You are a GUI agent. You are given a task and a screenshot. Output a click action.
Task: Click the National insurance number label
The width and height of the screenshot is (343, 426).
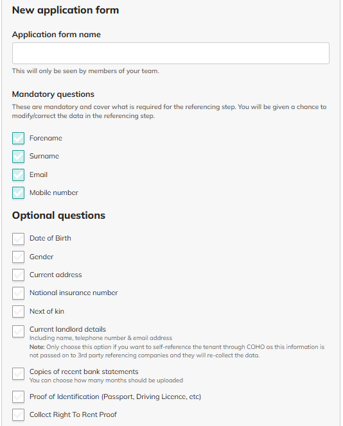click(74, 293)
